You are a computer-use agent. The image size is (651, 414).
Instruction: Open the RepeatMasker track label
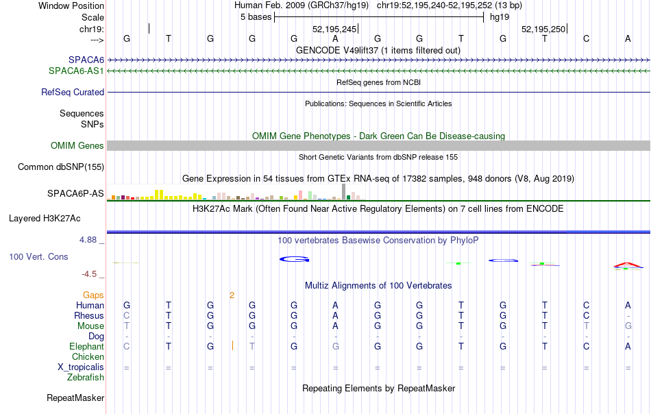[75, 398]
